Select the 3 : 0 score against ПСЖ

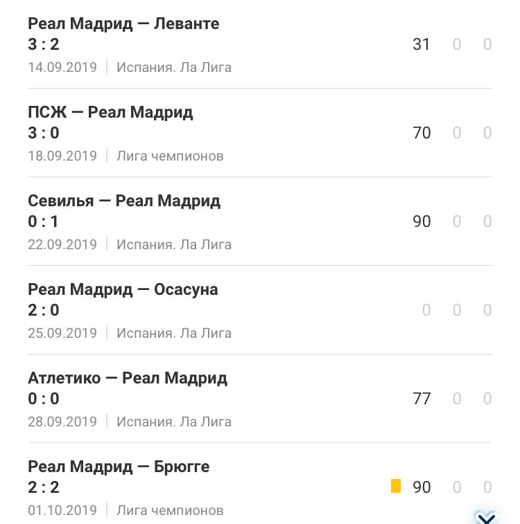(44, 133)
